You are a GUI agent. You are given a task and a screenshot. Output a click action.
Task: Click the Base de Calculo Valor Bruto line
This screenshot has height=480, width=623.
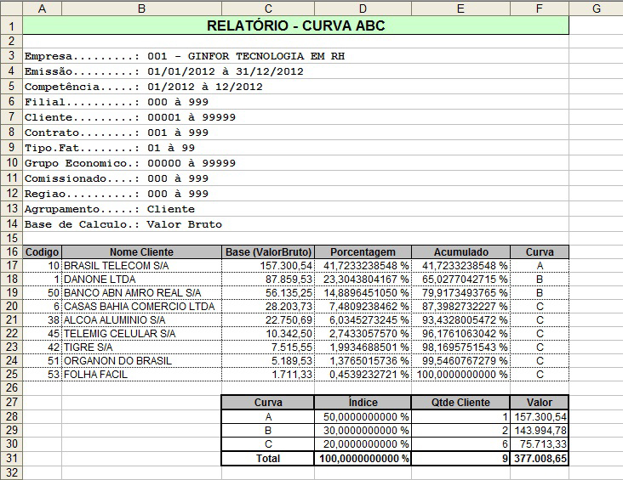[123, 224]
